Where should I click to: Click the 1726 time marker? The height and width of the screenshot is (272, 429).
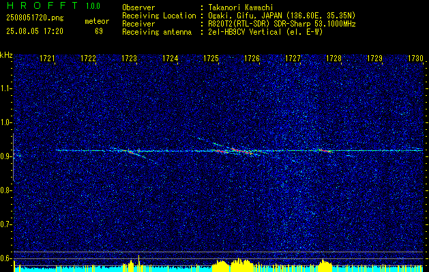(x=252, y=58)
